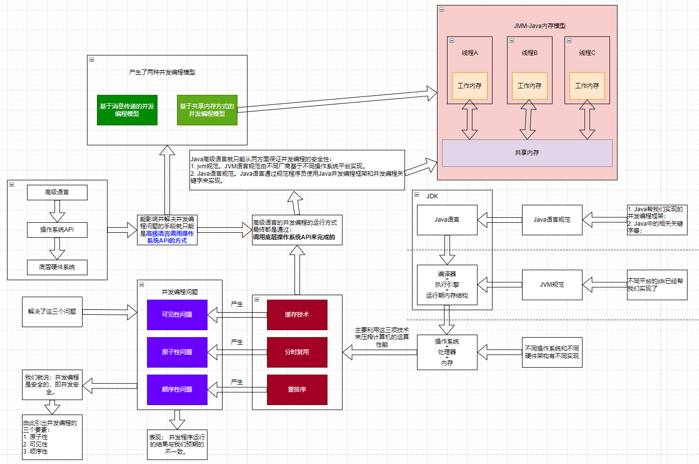Screen dimensions: 699x464
Task: Select the red 分时复用 block
Action: pyautogui.click(x=297, y=352)
